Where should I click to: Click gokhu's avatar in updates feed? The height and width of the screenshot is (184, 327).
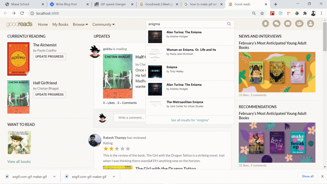[95, 52]
